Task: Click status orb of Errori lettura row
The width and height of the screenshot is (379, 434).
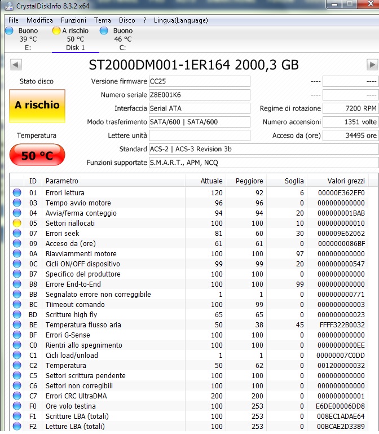Action: click(17, 192)
